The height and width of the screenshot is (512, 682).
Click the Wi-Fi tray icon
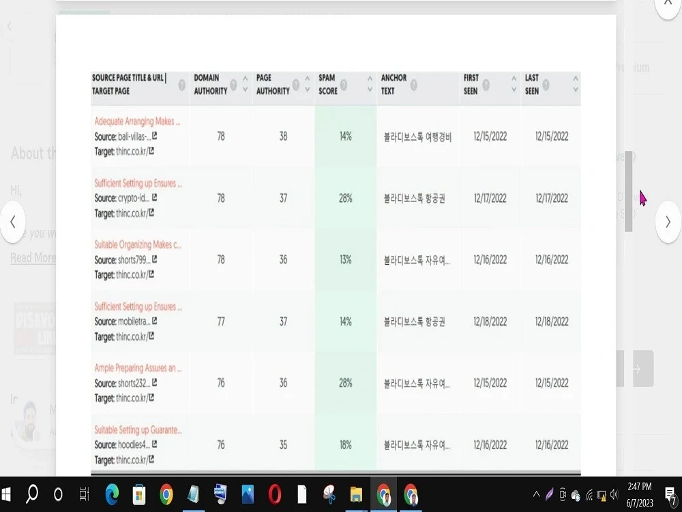589,494
